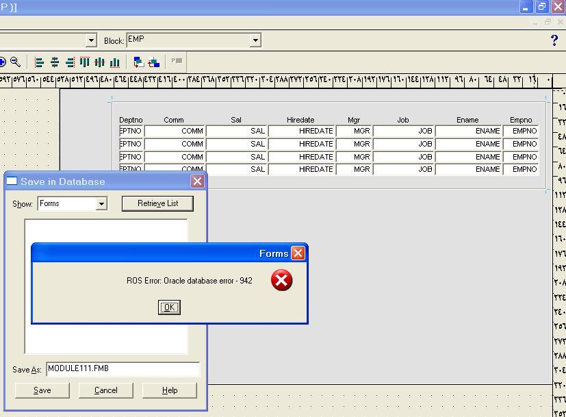Click the Align Center horizontally icon
Screen dimensions: 566x417
(55, 62)
